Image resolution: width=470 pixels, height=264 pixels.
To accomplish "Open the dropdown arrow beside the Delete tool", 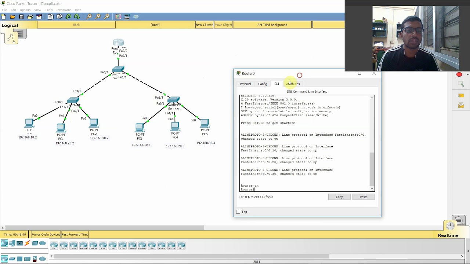I will [467, 74].
